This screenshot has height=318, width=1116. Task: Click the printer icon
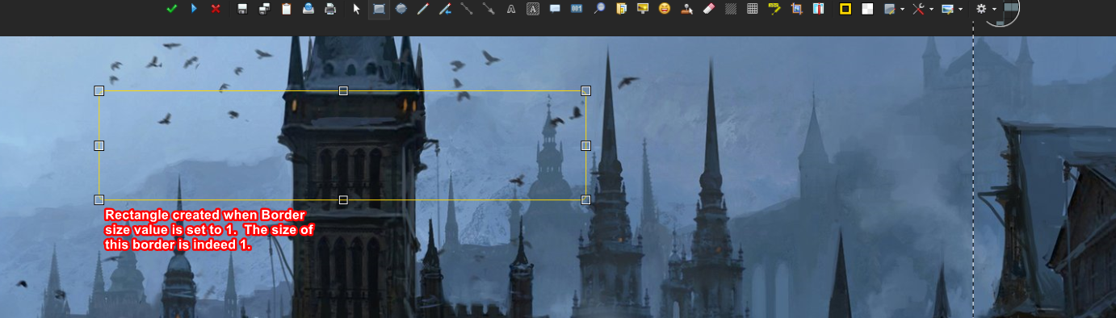[x=330, y=9]
